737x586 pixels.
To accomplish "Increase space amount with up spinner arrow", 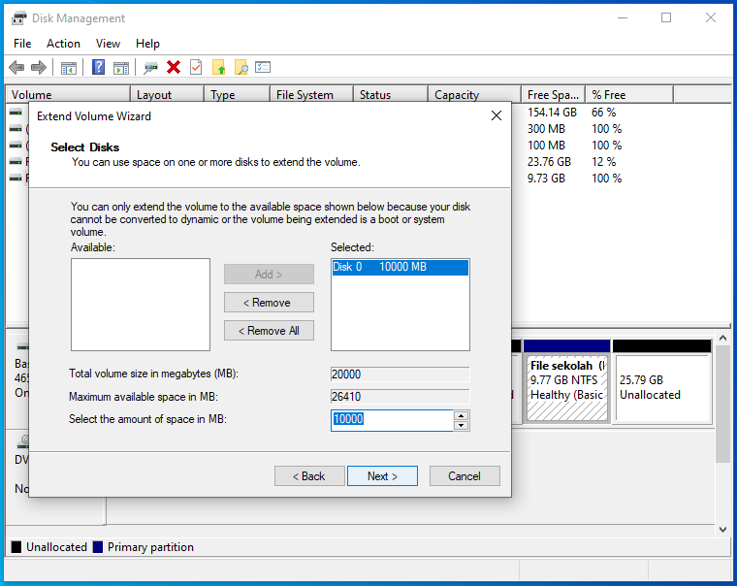I will tap(462, 415).
